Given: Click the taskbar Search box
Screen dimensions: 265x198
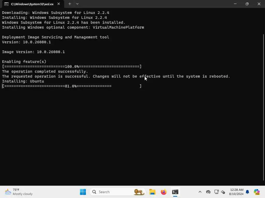Looking at the screenshot, I should [x=118, y=192].
